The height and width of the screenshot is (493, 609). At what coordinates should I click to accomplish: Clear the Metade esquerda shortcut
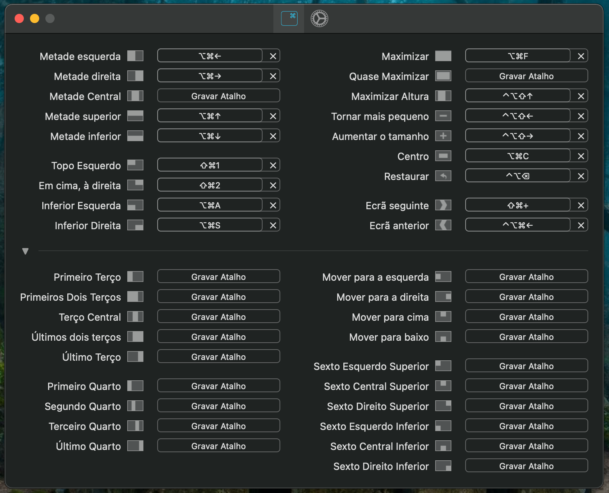point(273,56)
